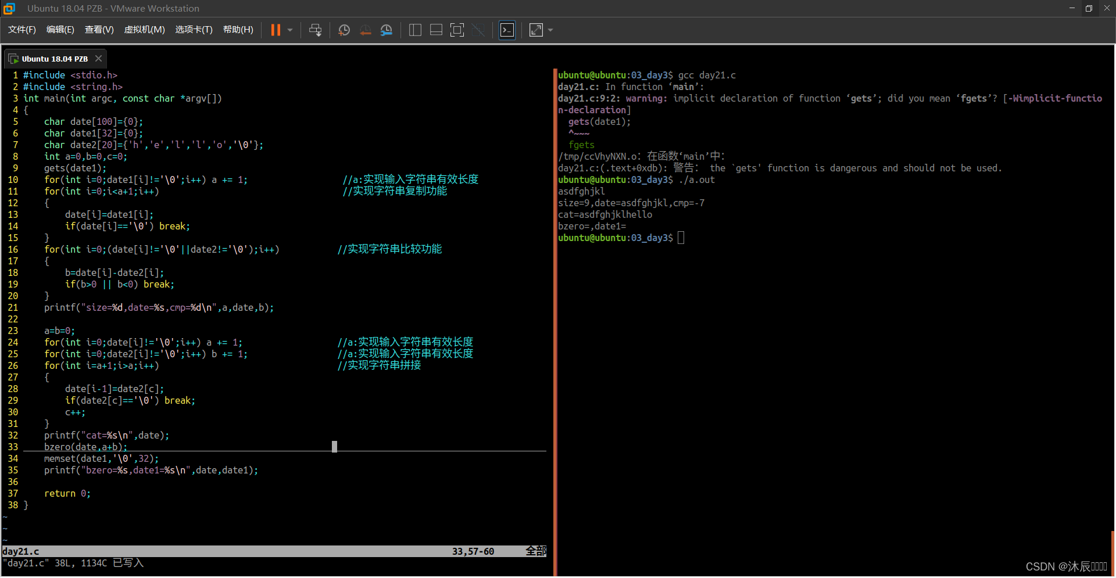Open the 编辑(E) menu
This screenshot has width=1116, height=578.
tap(60, 30)
